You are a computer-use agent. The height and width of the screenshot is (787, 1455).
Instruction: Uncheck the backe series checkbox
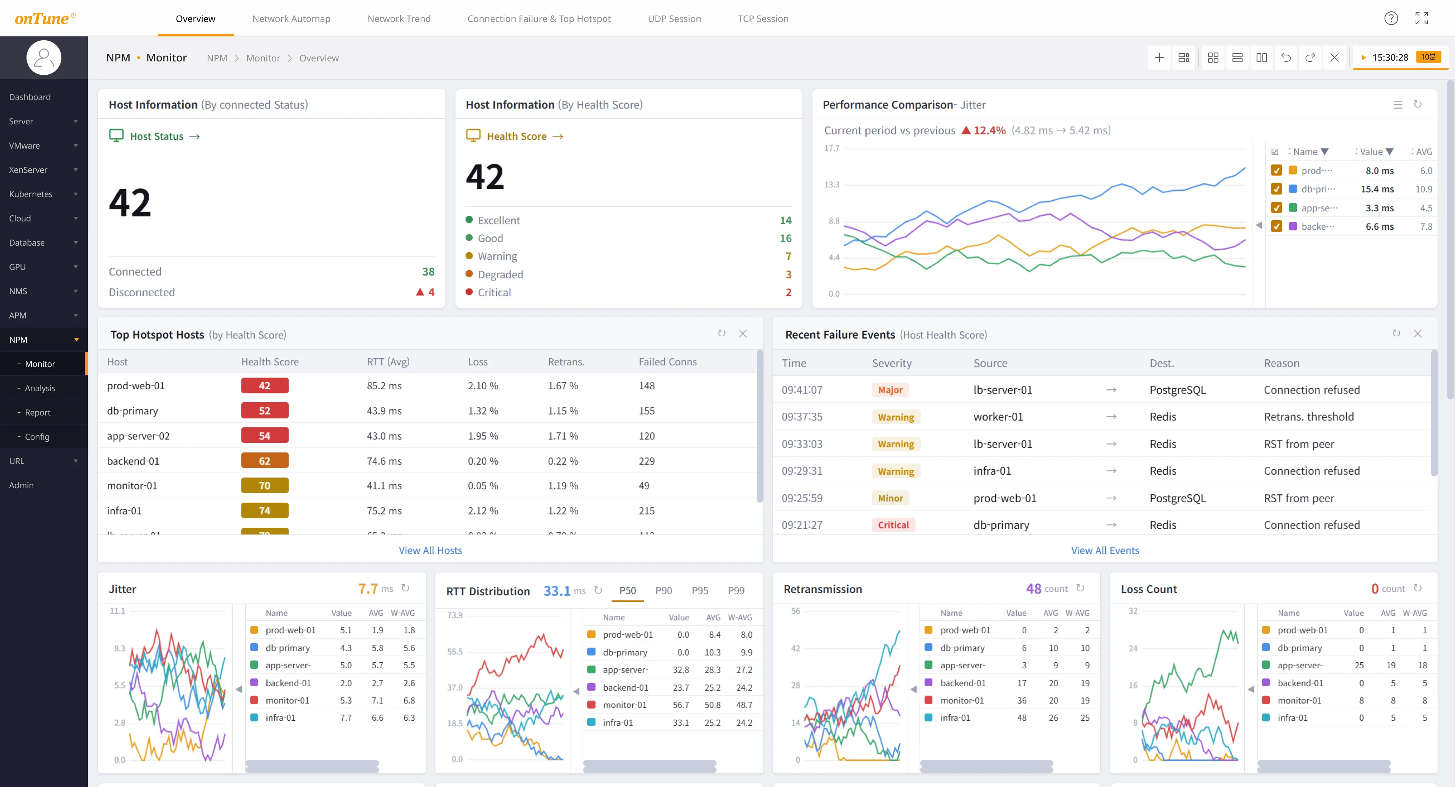[x=1276, y=226]
